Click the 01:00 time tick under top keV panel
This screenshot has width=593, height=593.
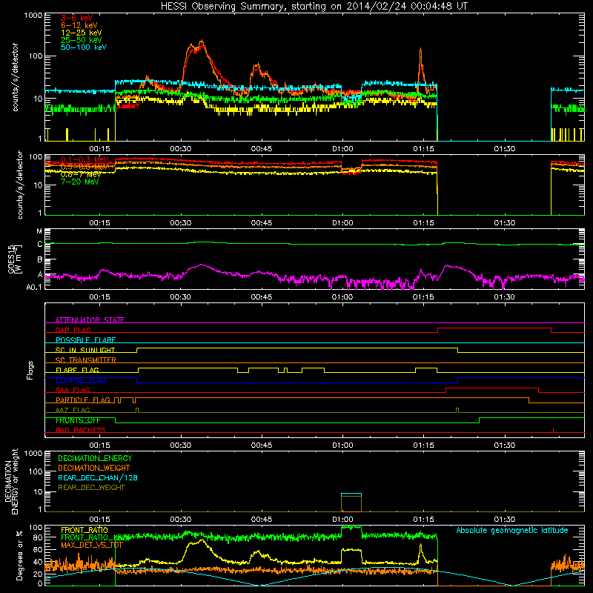[342, 149]
